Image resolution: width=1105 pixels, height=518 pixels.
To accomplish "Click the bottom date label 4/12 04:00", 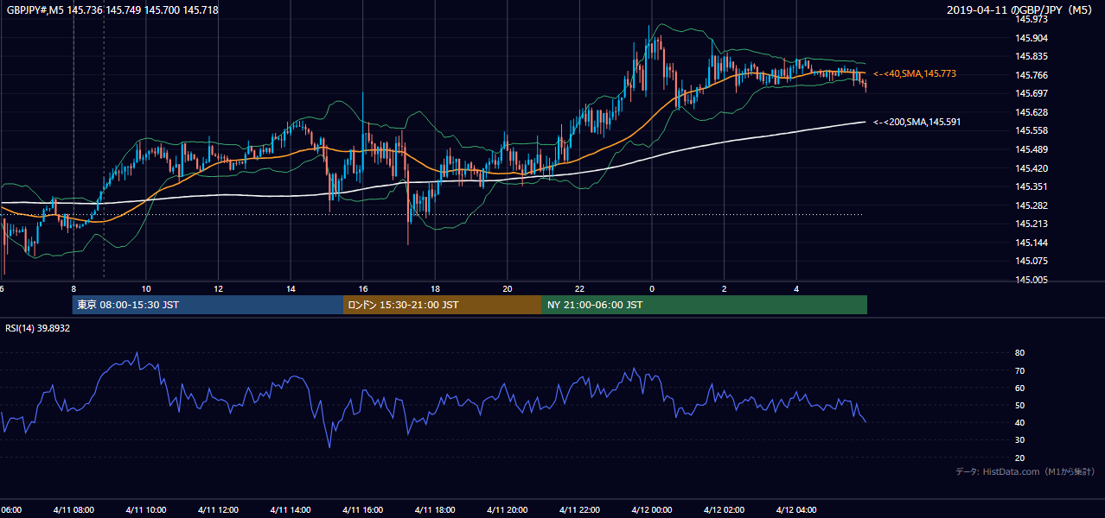I will pos(796,509).
